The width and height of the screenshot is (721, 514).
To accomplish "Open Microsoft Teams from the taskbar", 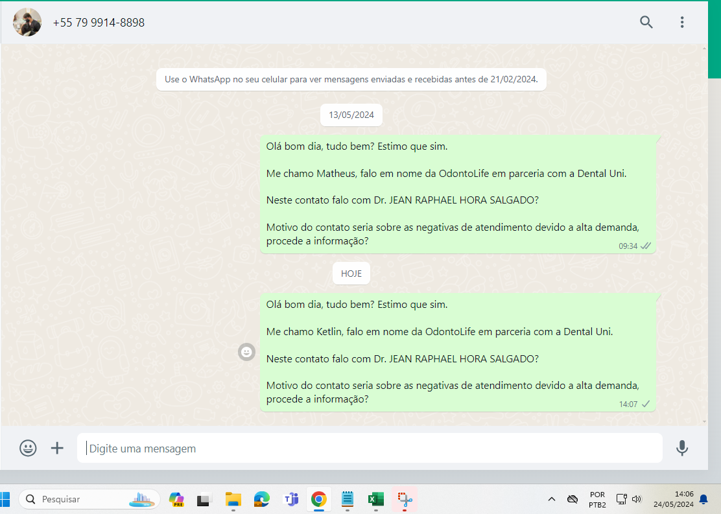I will pyautogui.click(x=290, y=499).
